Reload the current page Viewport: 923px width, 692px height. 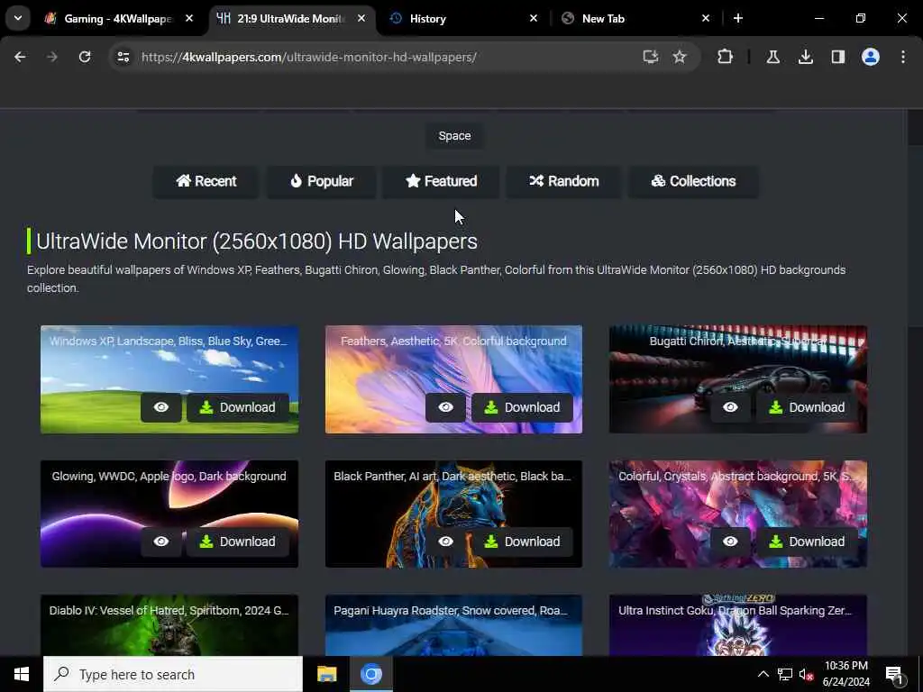[x=85, y=57]
